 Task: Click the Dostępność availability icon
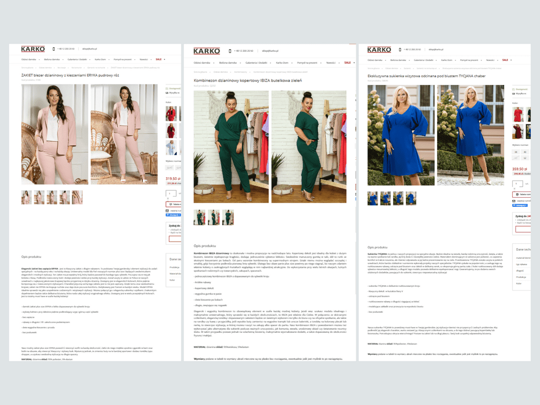512,89
